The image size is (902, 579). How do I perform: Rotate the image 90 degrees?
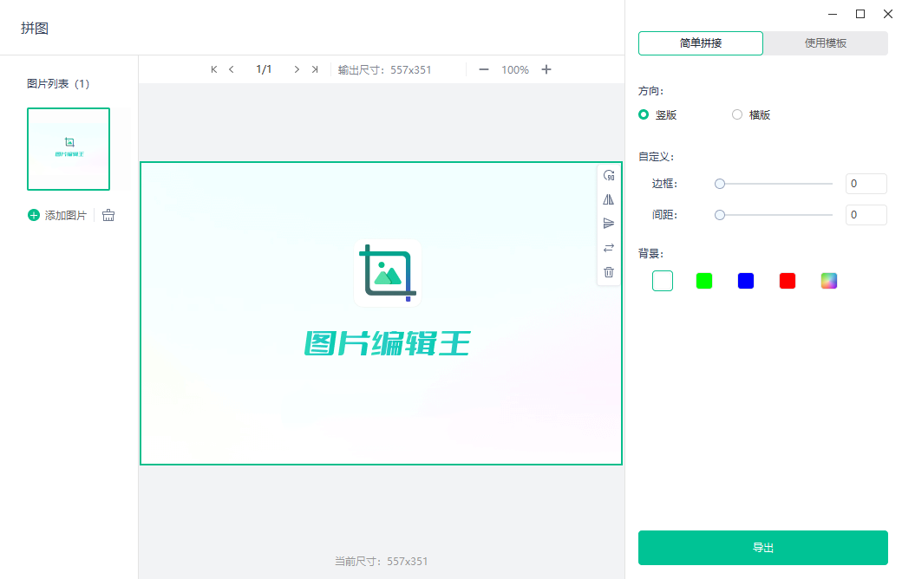click(609, 175)
